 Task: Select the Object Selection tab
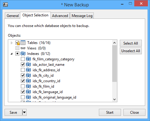point(35,15)
